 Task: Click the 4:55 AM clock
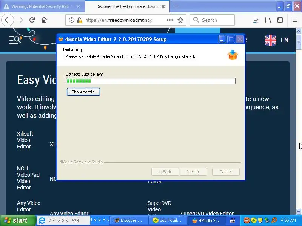click(x=288, y=220)
